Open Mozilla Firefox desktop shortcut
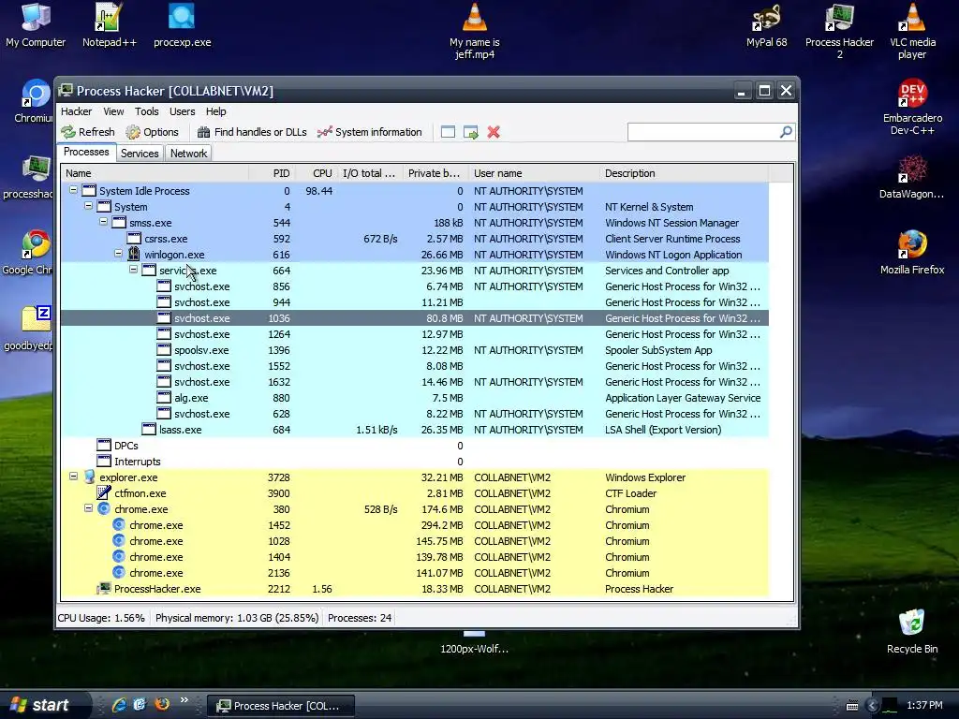Screen dimensions: 959x719 pos(912,252)
